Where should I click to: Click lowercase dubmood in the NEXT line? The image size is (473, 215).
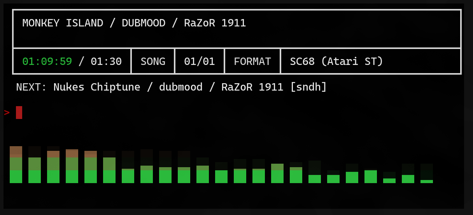pyautogui.click(x=180, y=87)
